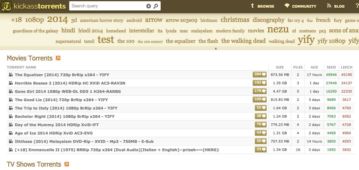Open TV Shows Torrents RSS feed icon
This screenshot has width=359, height=170.
[66, 164]
